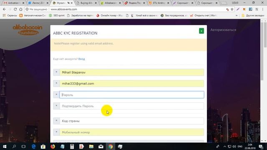267x150 pixels.
Task: Open the Другие закладки folder
Action: (253, 15)
